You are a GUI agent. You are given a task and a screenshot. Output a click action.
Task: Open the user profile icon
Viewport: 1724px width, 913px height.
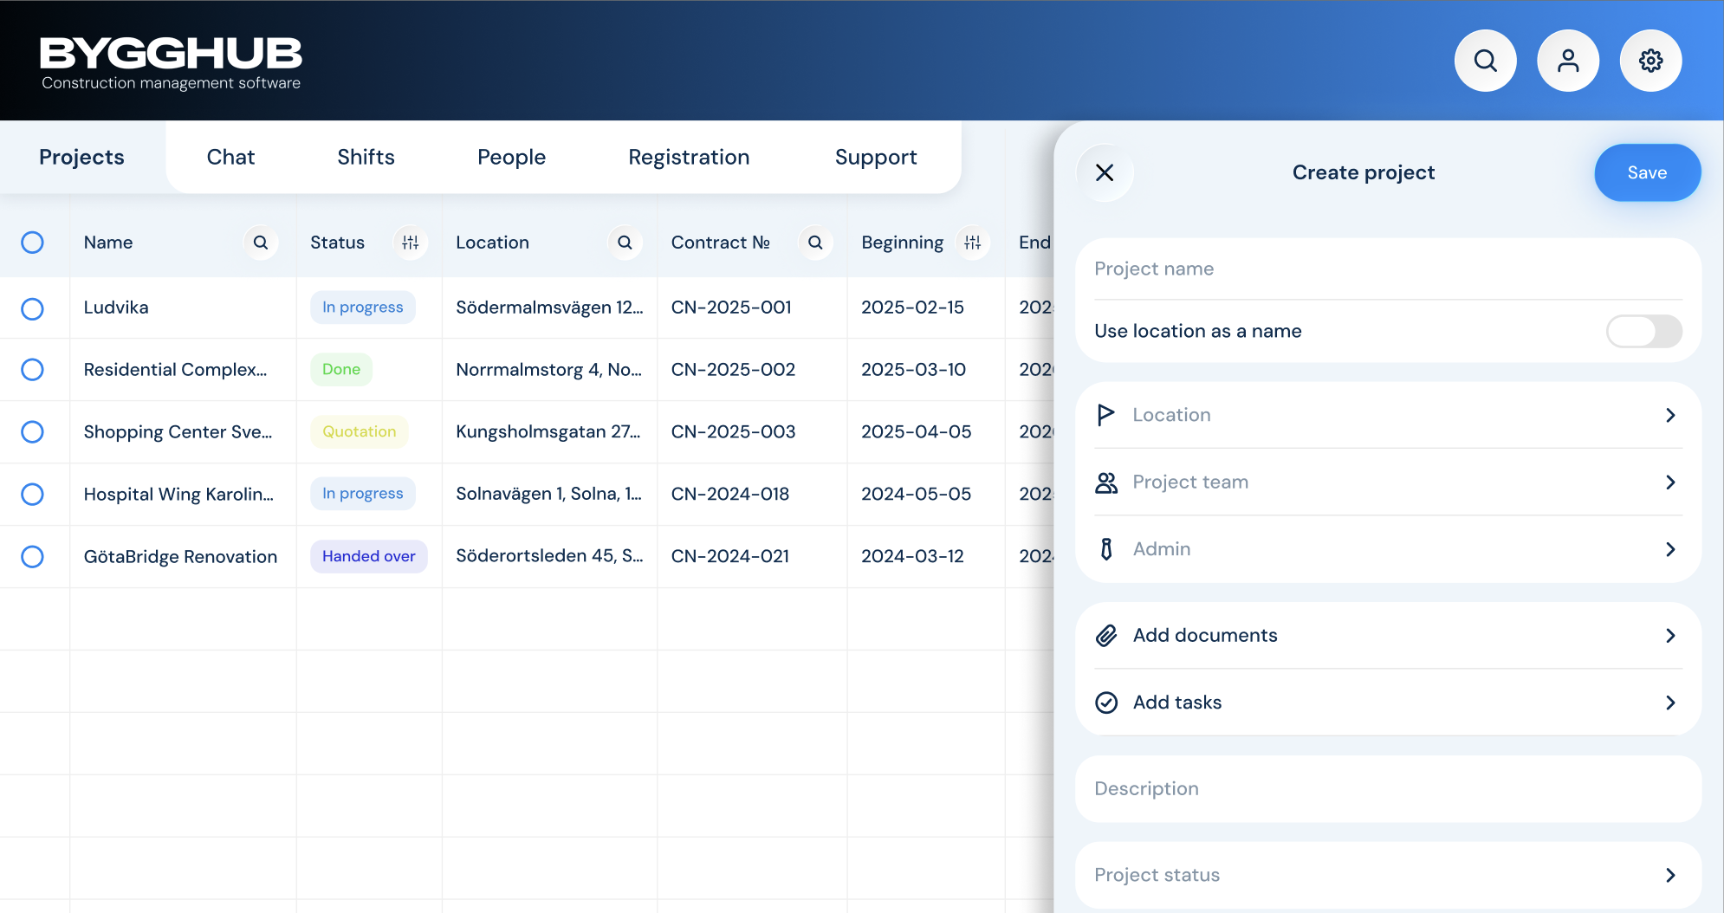(x=1567, y=61)
